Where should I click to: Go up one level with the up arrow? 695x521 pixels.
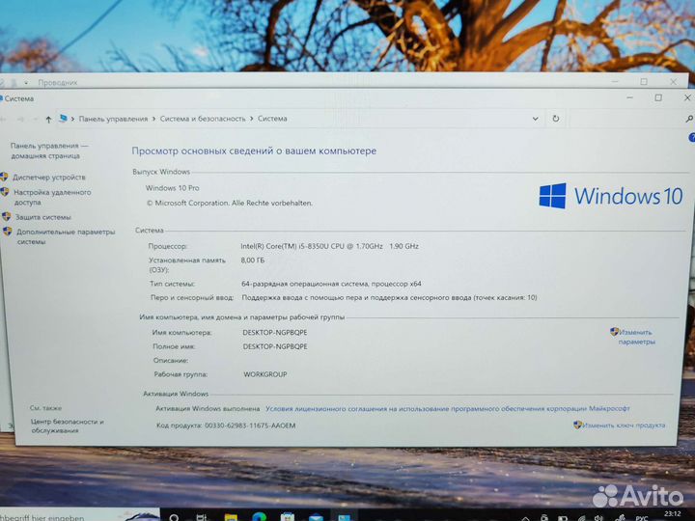tap(48, 120)
